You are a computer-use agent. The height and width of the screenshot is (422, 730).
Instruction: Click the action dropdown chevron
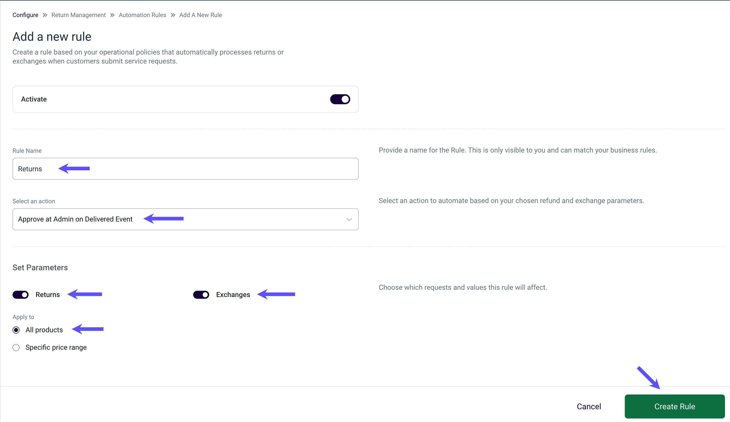[348, 219]
